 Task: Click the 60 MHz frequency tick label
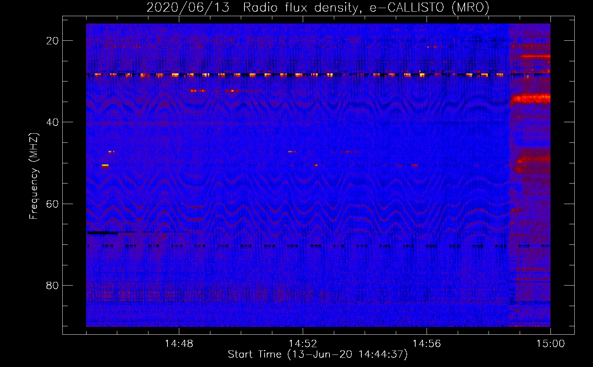(52, 204)
